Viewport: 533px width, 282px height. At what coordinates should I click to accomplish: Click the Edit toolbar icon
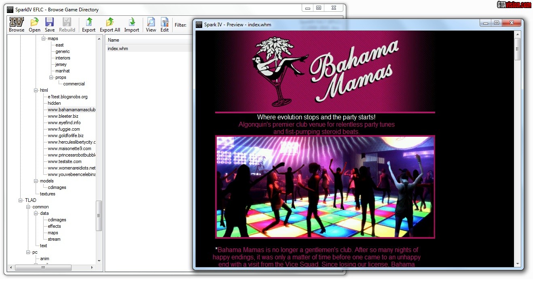click(x=165, y=25)
